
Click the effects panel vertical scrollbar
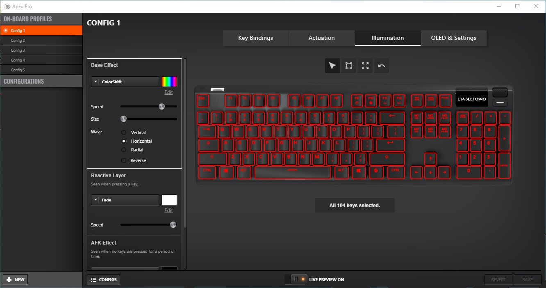point(185,143)
